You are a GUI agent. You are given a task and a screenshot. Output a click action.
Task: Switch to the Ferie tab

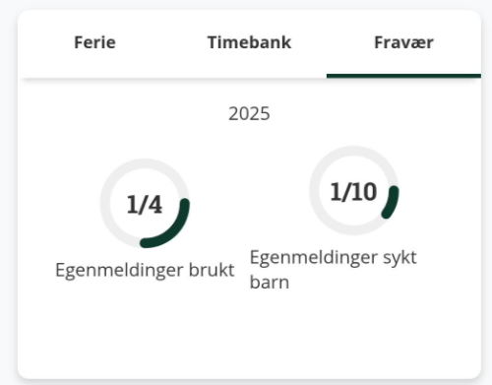tap(94, 42)
